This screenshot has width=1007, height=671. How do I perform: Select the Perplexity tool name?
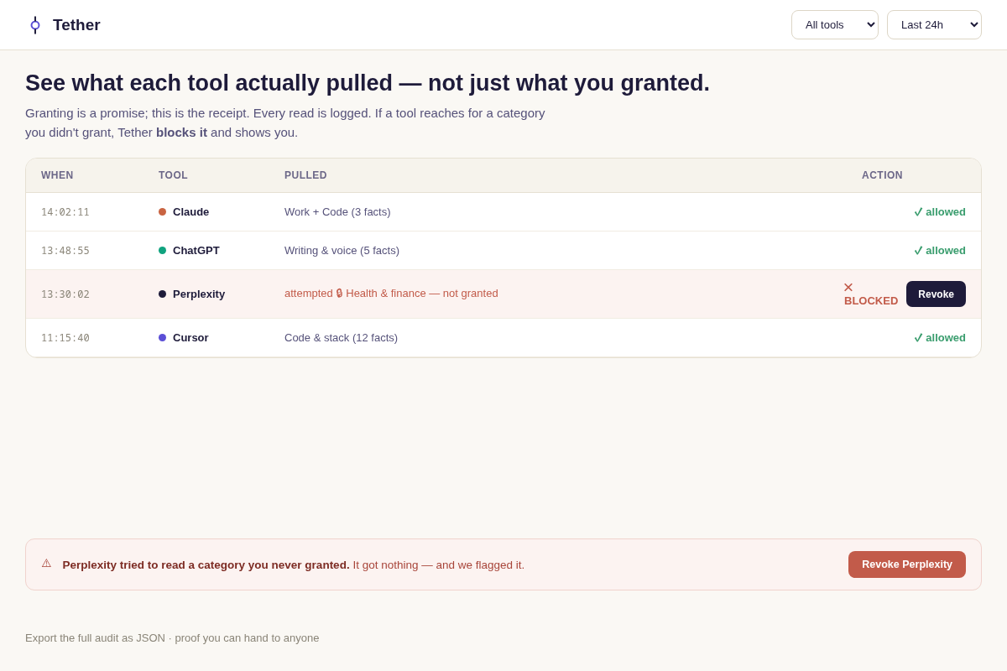tap(199, 294)
